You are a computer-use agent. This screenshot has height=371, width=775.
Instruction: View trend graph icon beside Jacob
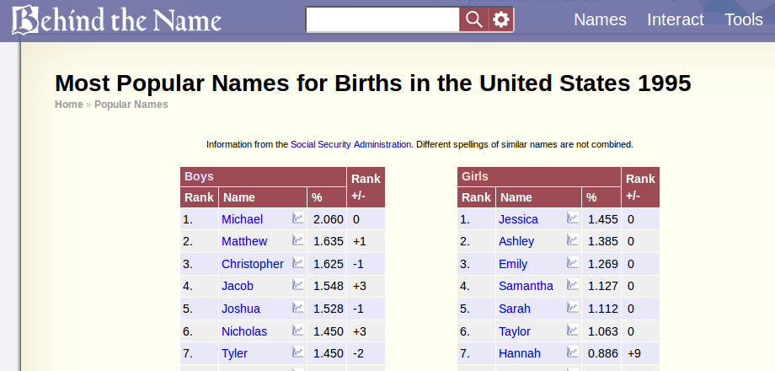click(298, 285)
